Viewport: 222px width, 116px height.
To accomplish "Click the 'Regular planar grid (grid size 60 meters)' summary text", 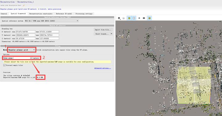I will (x=31, y=9).
